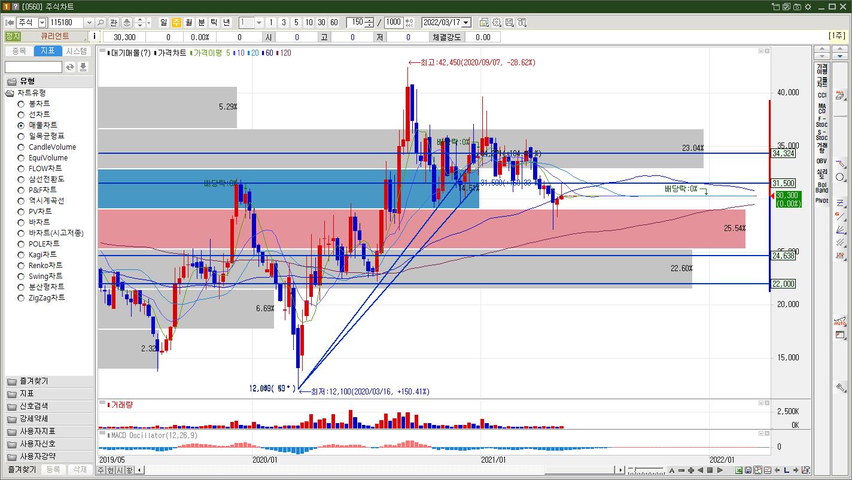
Task: Click the stock search magnifier icon
Action: [101, 23]
